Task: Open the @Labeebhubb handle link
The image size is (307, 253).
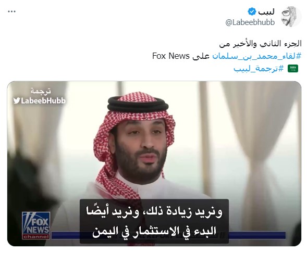Action: click(250, 22)
